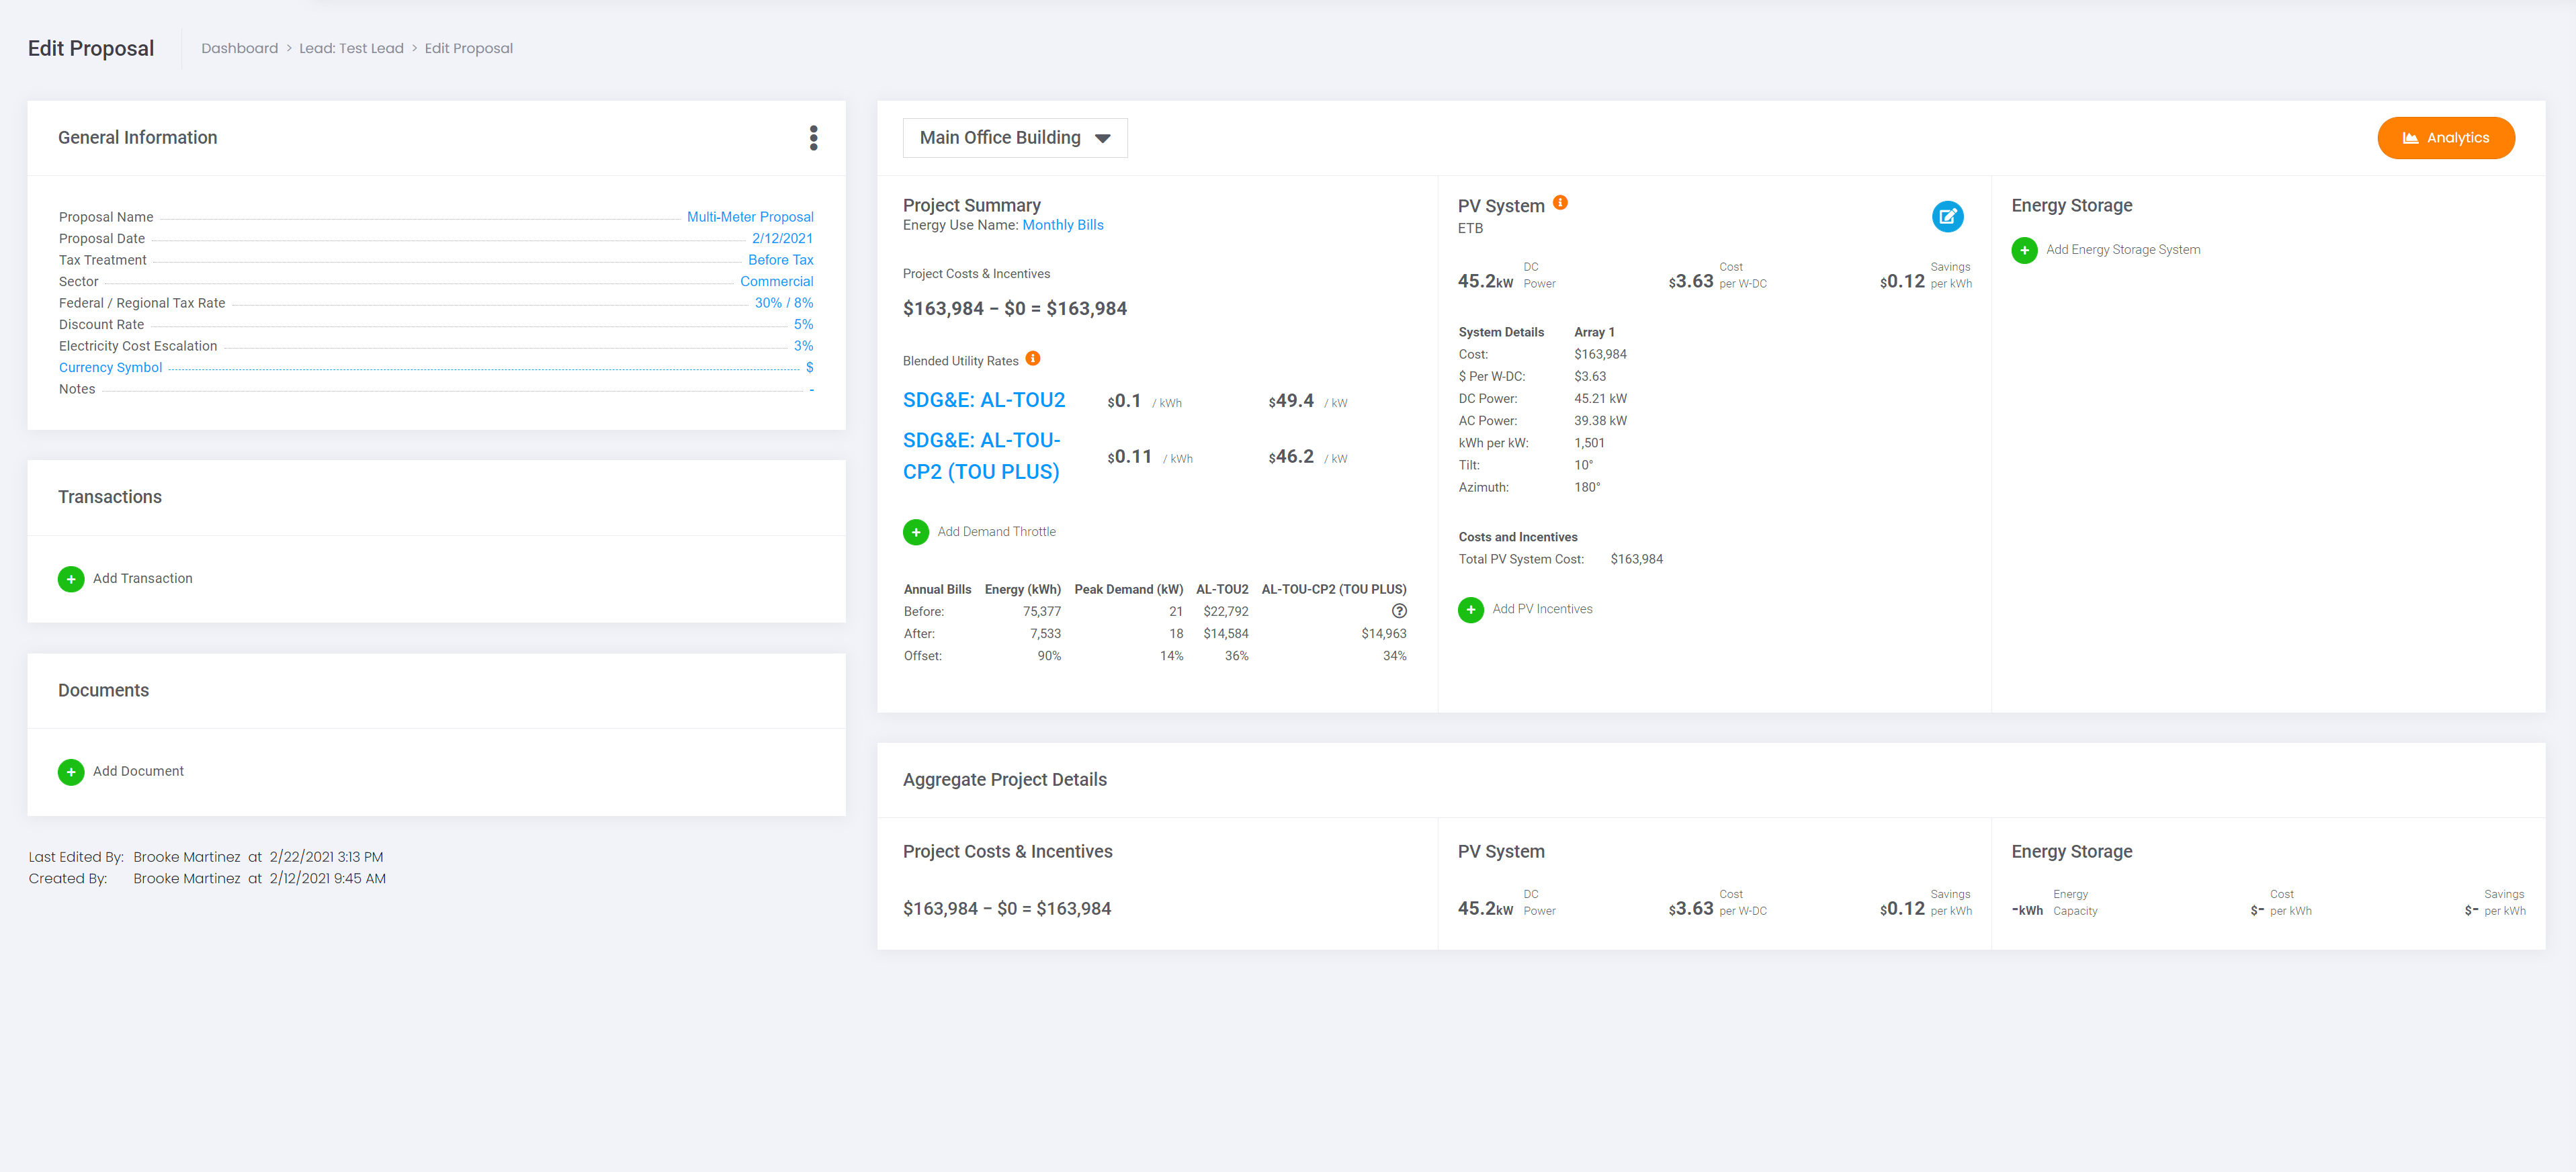Open Lead: Test Lead breadcrumb
The width and height of the screenshot is (2576, 1172).
351,48
